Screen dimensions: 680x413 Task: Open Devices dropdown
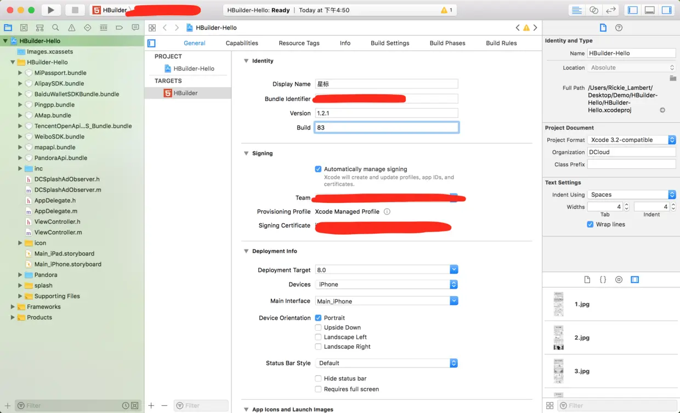[386, 284]
